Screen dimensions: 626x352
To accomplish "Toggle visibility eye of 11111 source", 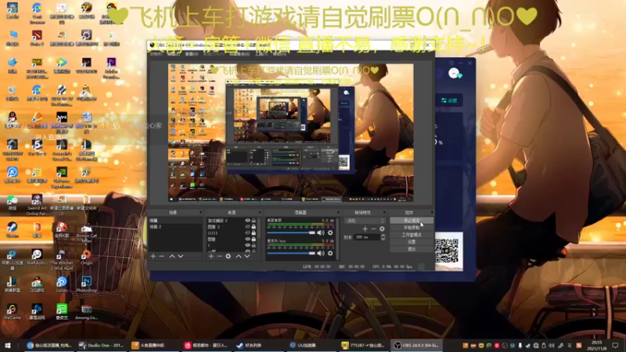I will click(247, 232).
